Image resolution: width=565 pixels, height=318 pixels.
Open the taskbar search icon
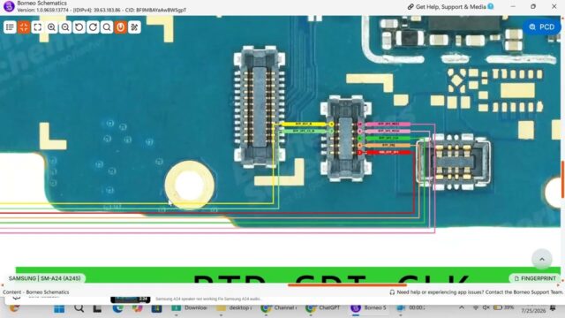(x=79, y=308)
